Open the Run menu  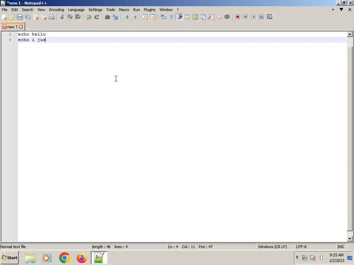point(136,10)
